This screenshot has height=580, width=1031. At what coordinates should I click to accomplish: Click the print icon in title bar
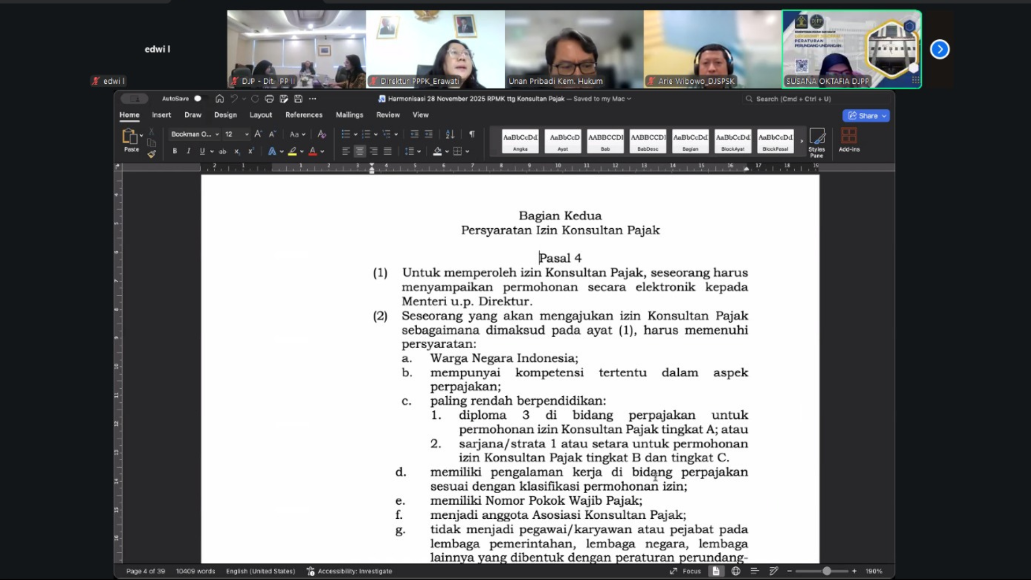pyautogui.click(x=269, y=99)
